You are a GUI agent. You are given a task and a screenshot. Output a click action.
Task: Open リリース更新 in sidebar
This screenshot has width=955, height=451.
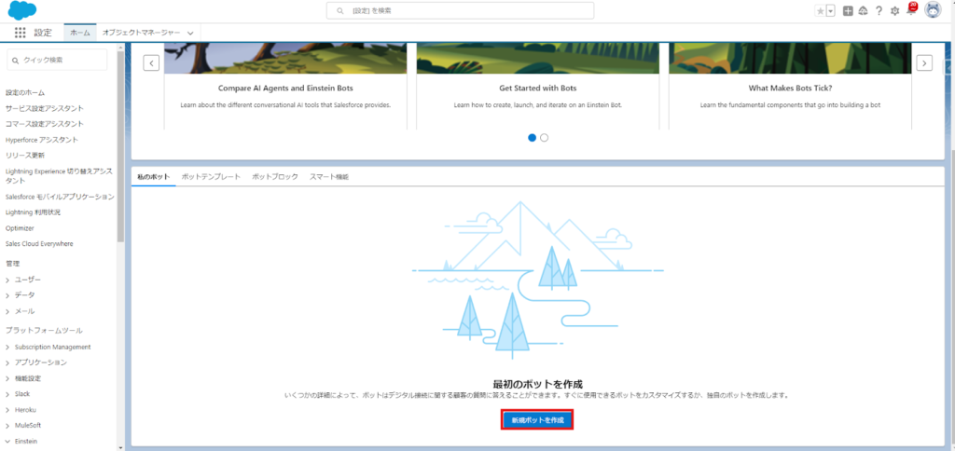(x=24, y=156)
